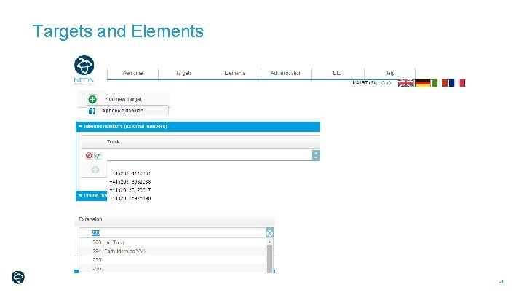This screenshot has height=295, width=524.
Task: Click the extension list scrollbar up arrow
Action: pyautogui.click(x=270, y=242)
